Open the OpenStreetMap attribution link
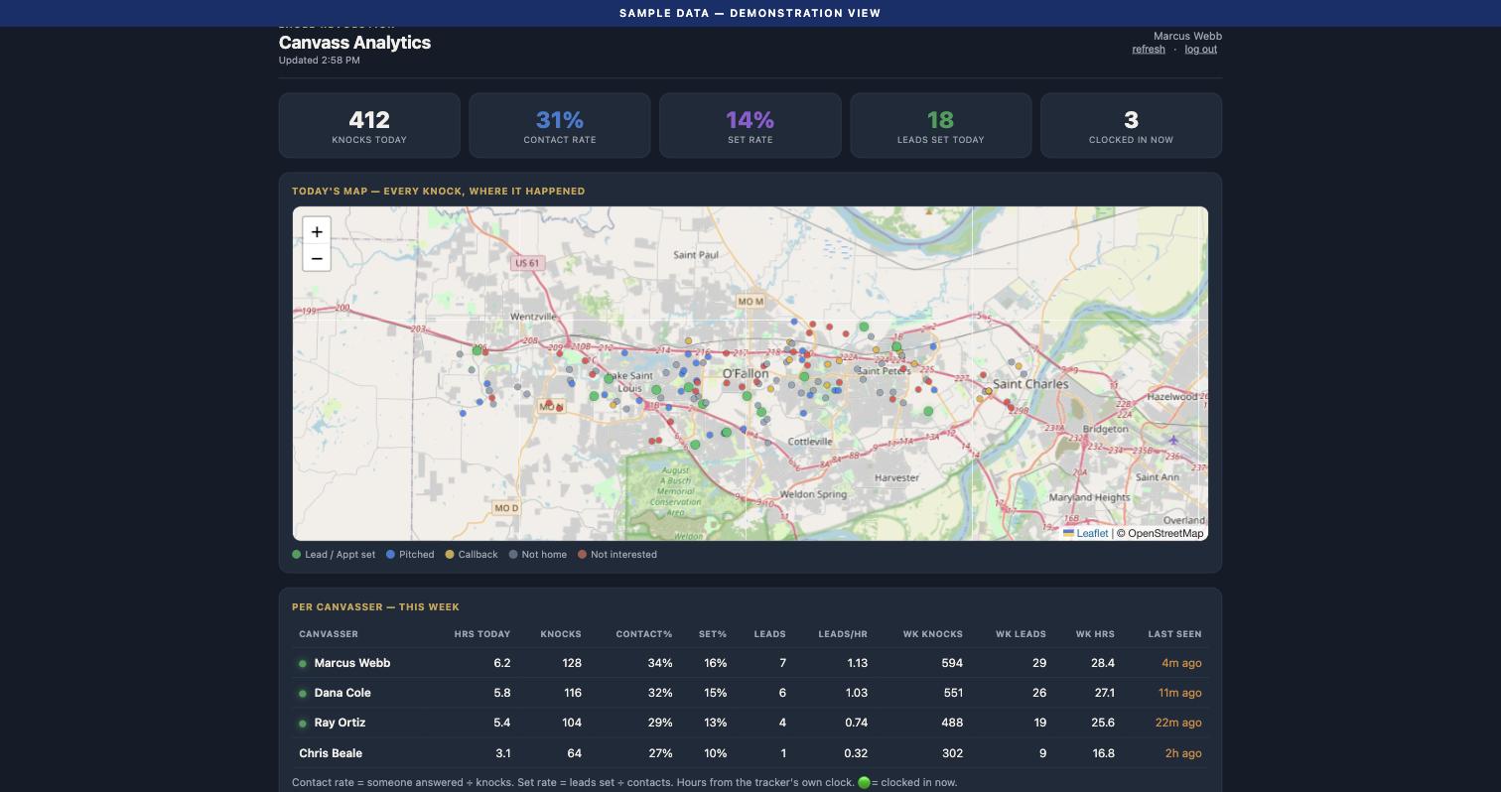This screenshot has height=792, width=1501. [x=1165, y=533]
